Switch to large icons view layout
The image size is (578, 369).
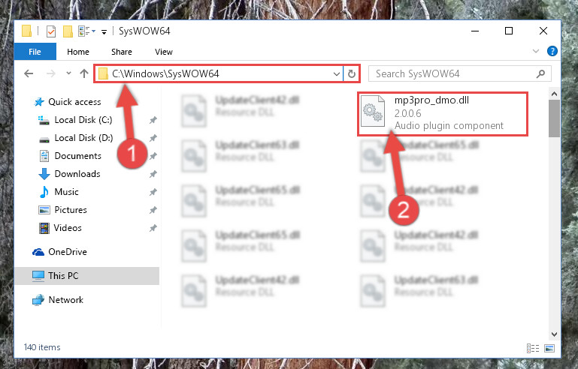[549, 348]
